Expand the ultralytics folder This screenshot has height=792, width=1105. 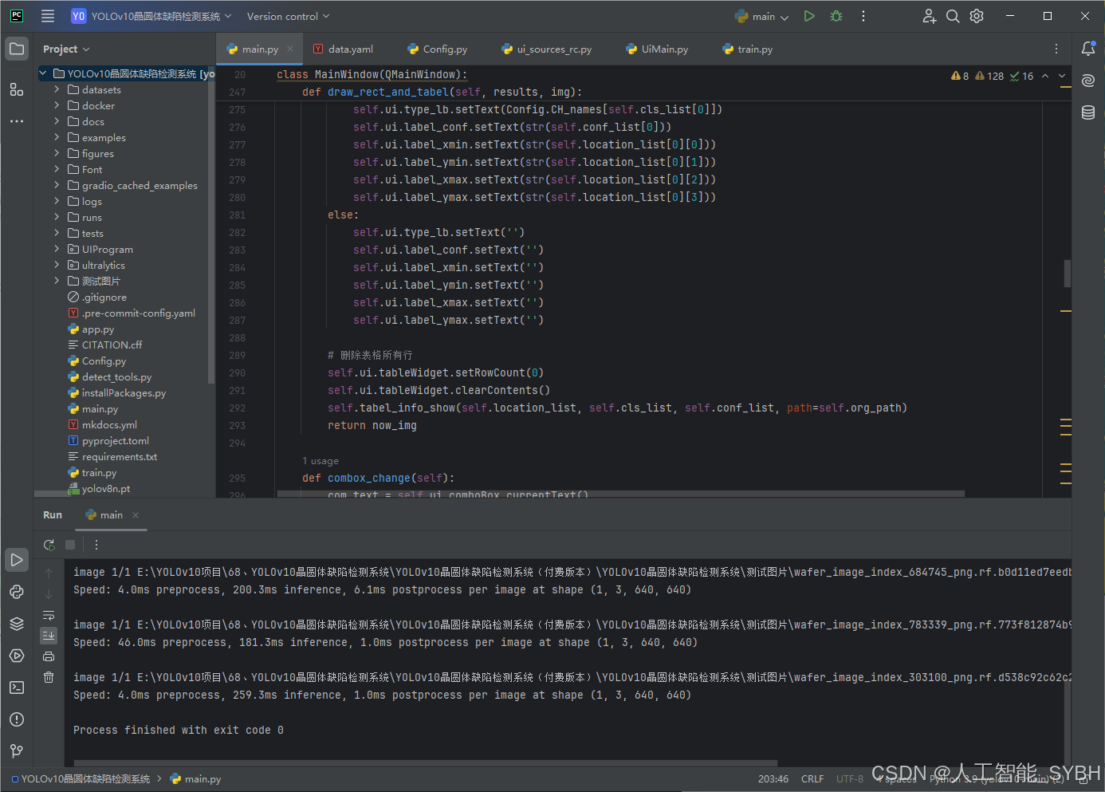[57, 265]
